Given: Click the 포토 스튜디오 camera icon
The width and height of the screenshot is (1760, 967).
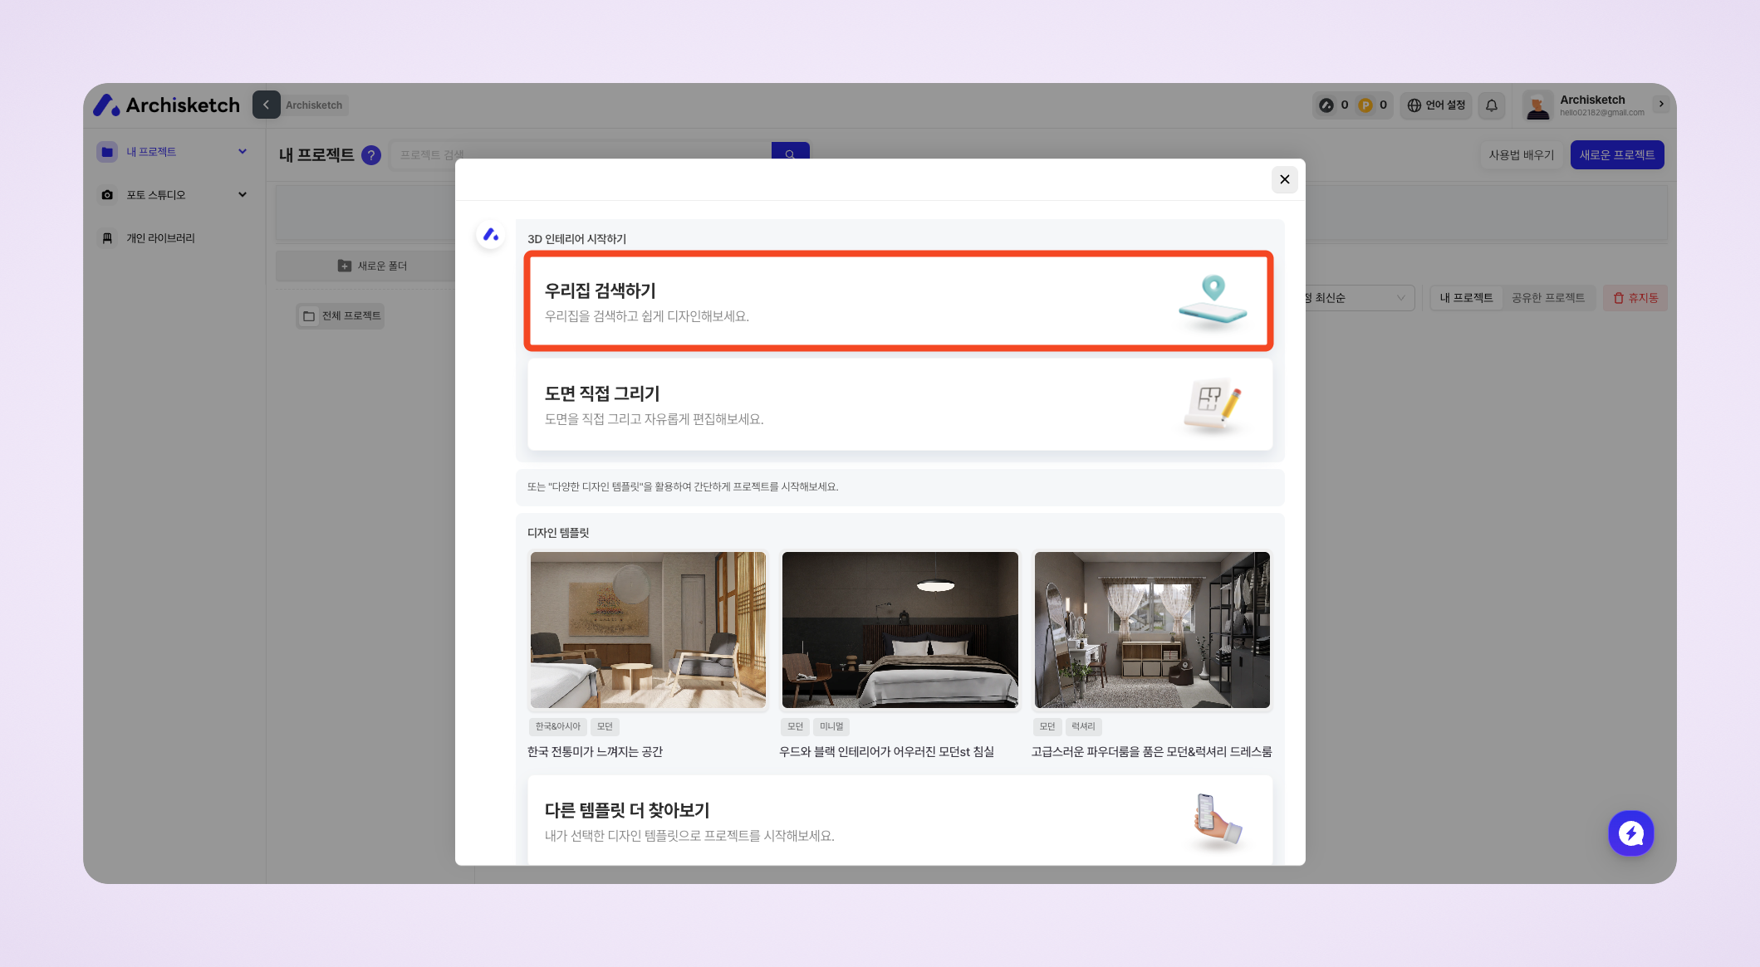Looking at the screenshot, I should point(107,195).
